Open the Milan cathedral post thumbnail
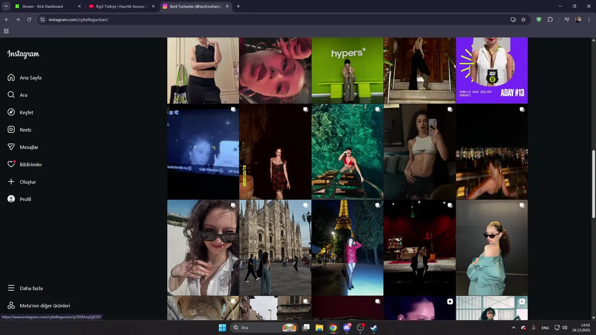Viewport: 596px width, 335px height. point(275,248)
